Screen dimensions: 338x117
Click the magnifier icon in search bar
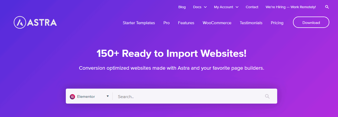267,96
